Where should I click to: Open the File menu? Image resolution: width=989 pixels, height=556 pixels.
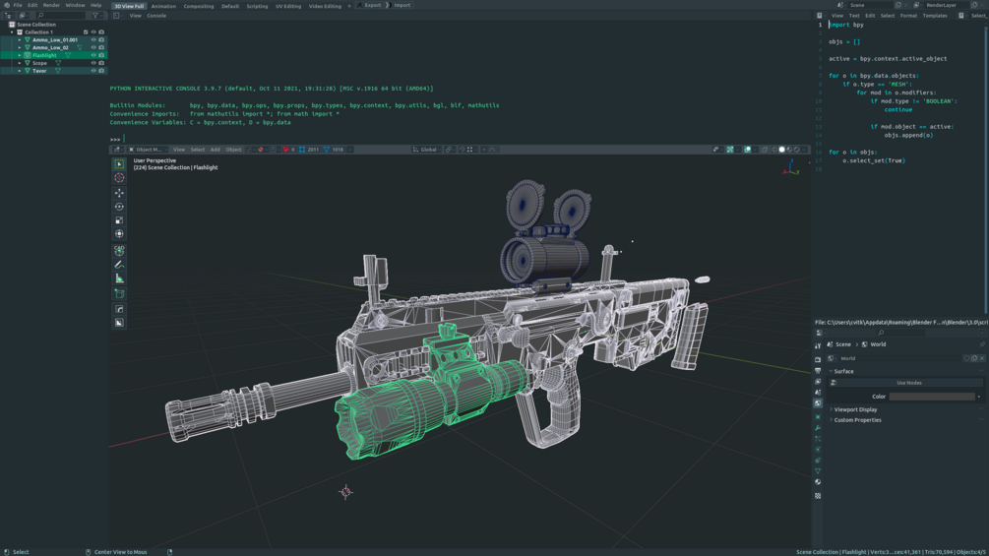click(18, 5)
